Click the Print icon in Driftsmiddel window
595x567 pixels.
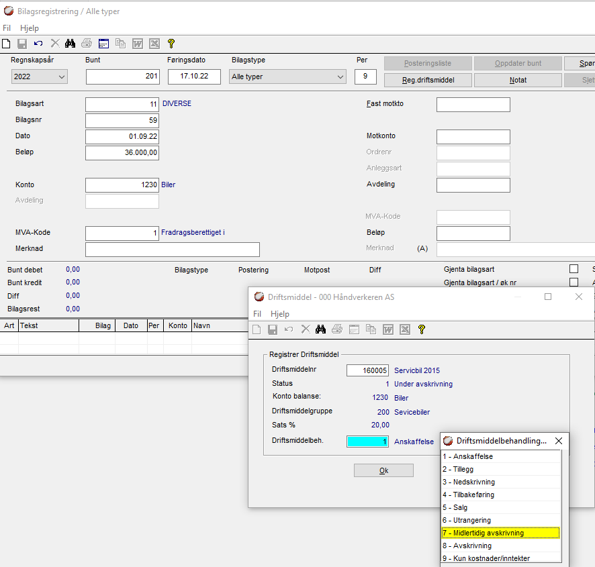(x=337, y=329)
